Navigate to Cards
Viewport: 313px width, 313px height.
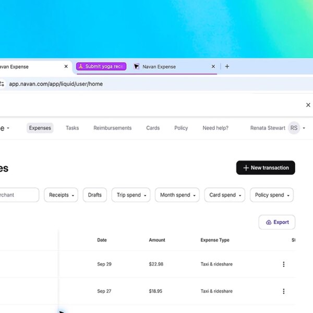(153, 128)
